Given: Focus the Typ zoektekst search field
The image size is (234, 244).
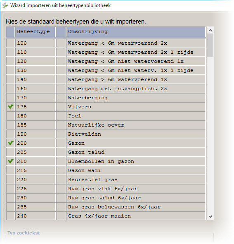Looking at the screenshot, I should [x=110, y=238].
